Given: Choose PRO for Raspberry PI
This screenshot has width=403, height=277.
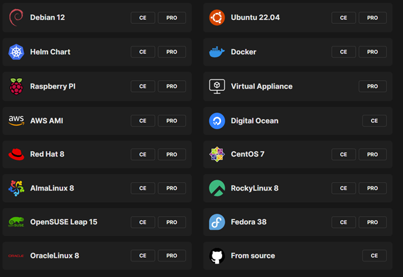Looking at the screenshot, I should [172, 87].
